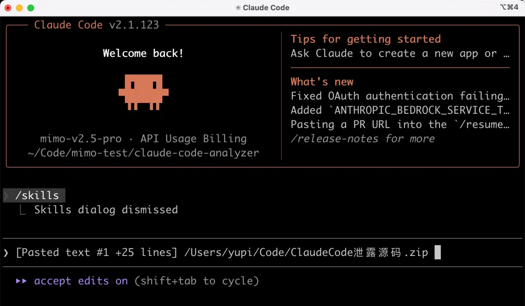Click the ⌥⌘4 shortcut indicator in title bar
The width and height of the screenshot is (525, 306).
[509, 7]
